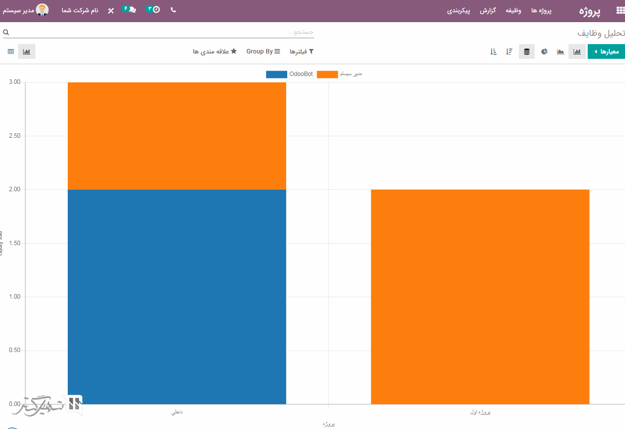Click the 1.50 y-axis value
Screen dimensions: 625x429
click(15, 243)
